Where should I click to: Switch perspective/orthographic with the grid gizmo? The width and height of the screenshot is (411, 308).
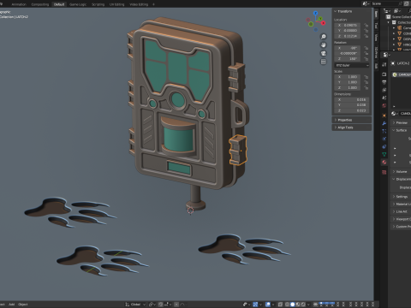tap(324, 62)
